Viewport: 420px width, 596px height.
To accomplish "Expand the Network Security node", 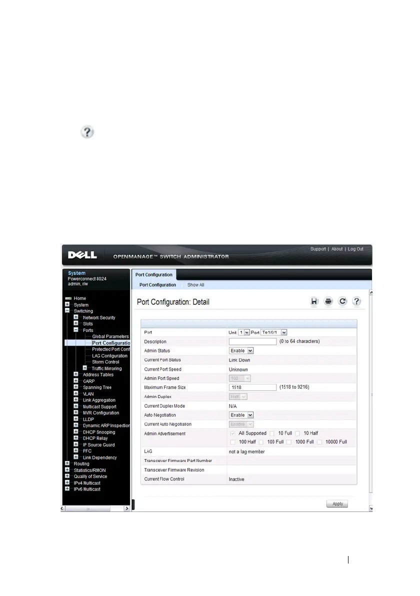I will coord(76,317).
